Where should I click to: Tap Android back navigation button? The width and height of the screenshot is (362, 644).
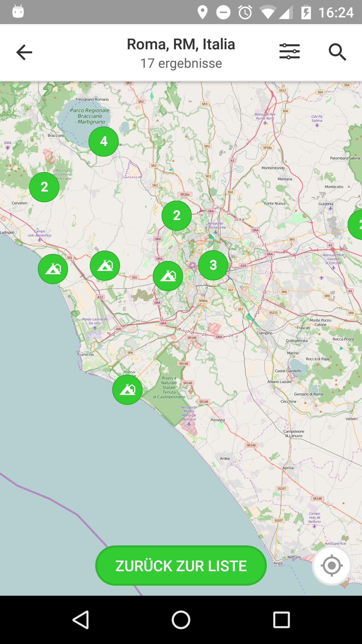point(81,620)
